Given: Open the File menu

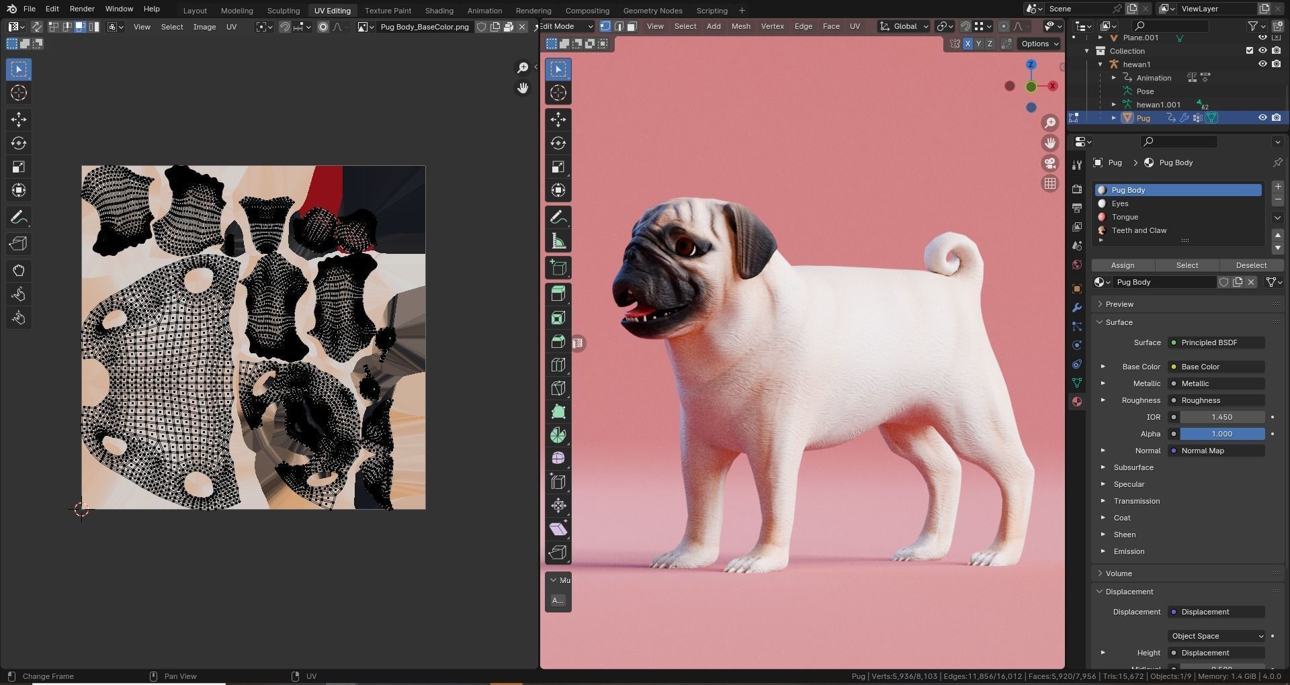Looking at the screenshot, I should pos(30,9).
